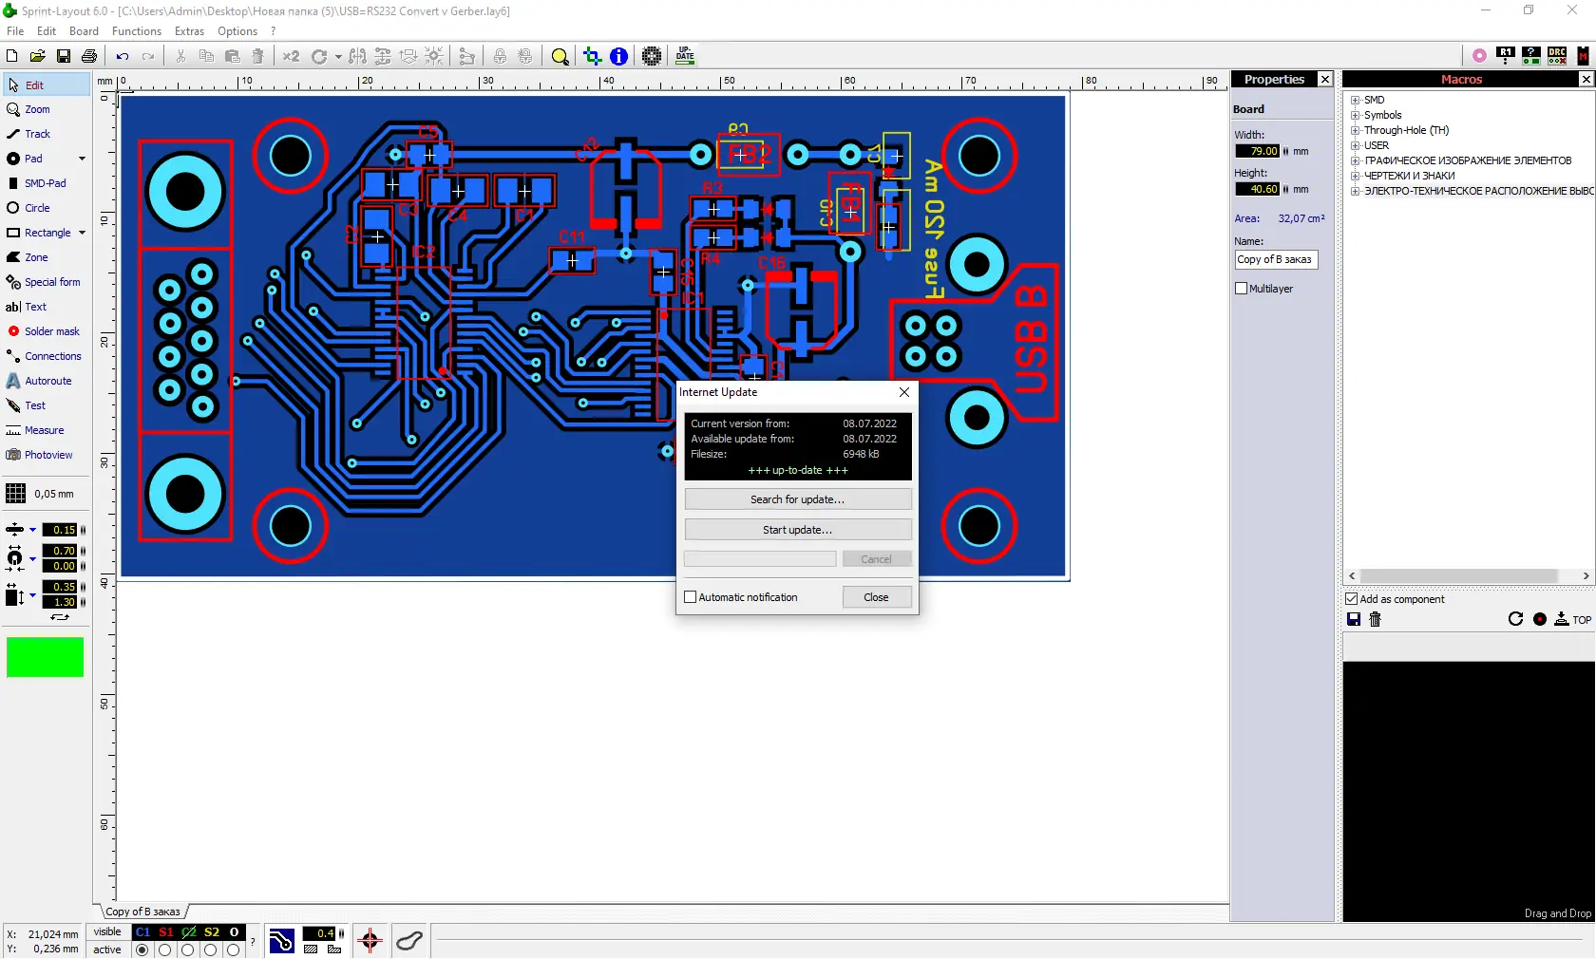Click the blue info toolbar icon
Screen dimensions: 1596x959
click(618, 56)
